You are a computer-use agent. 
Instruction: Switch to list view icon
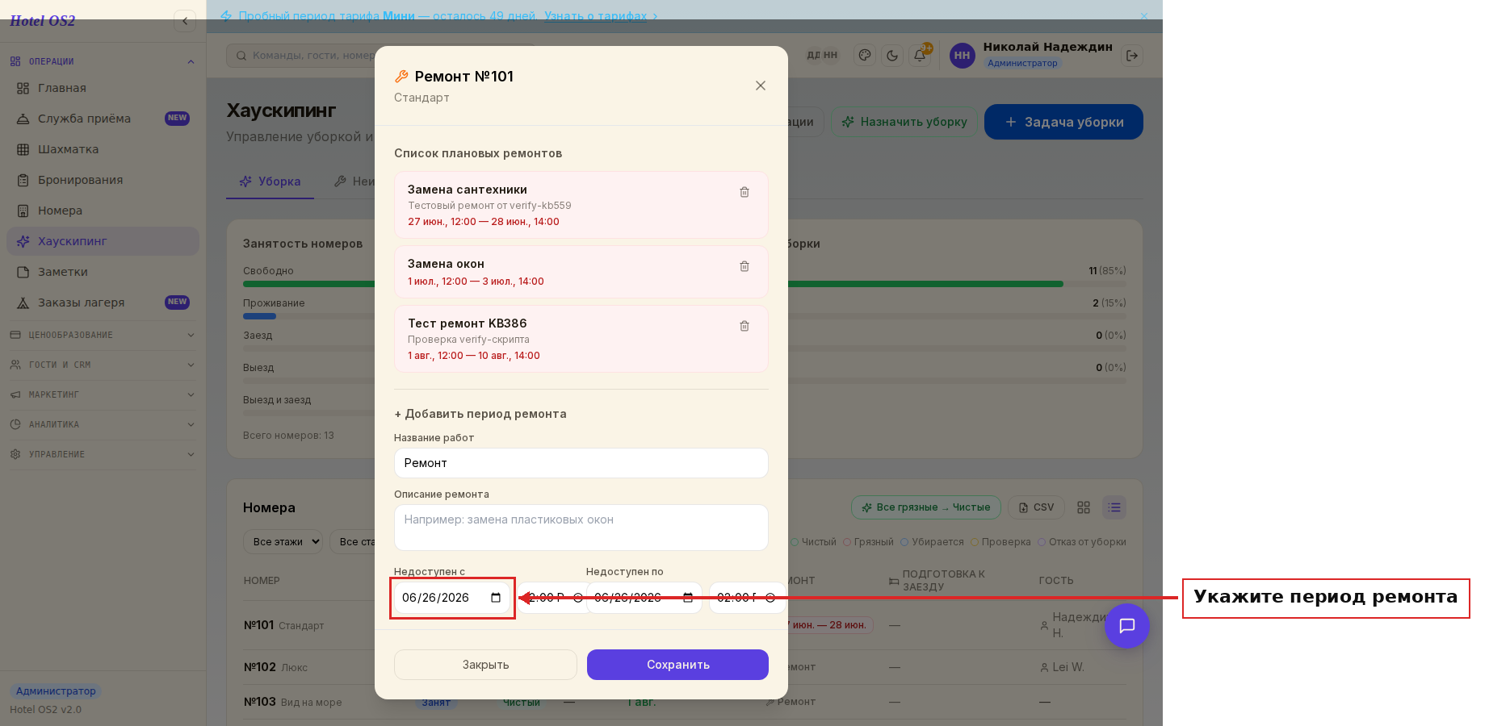[x=1114, y=507]
